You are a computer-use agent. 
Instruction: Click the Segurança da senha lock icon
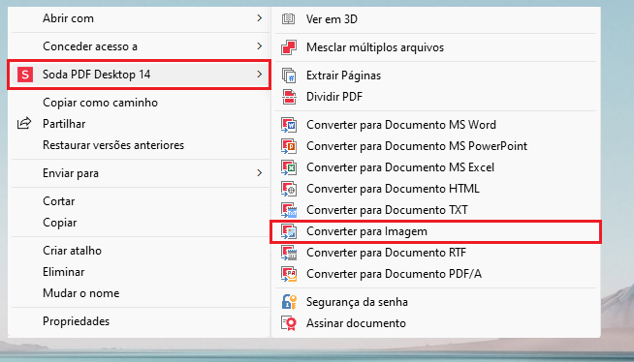click(289, 302)
